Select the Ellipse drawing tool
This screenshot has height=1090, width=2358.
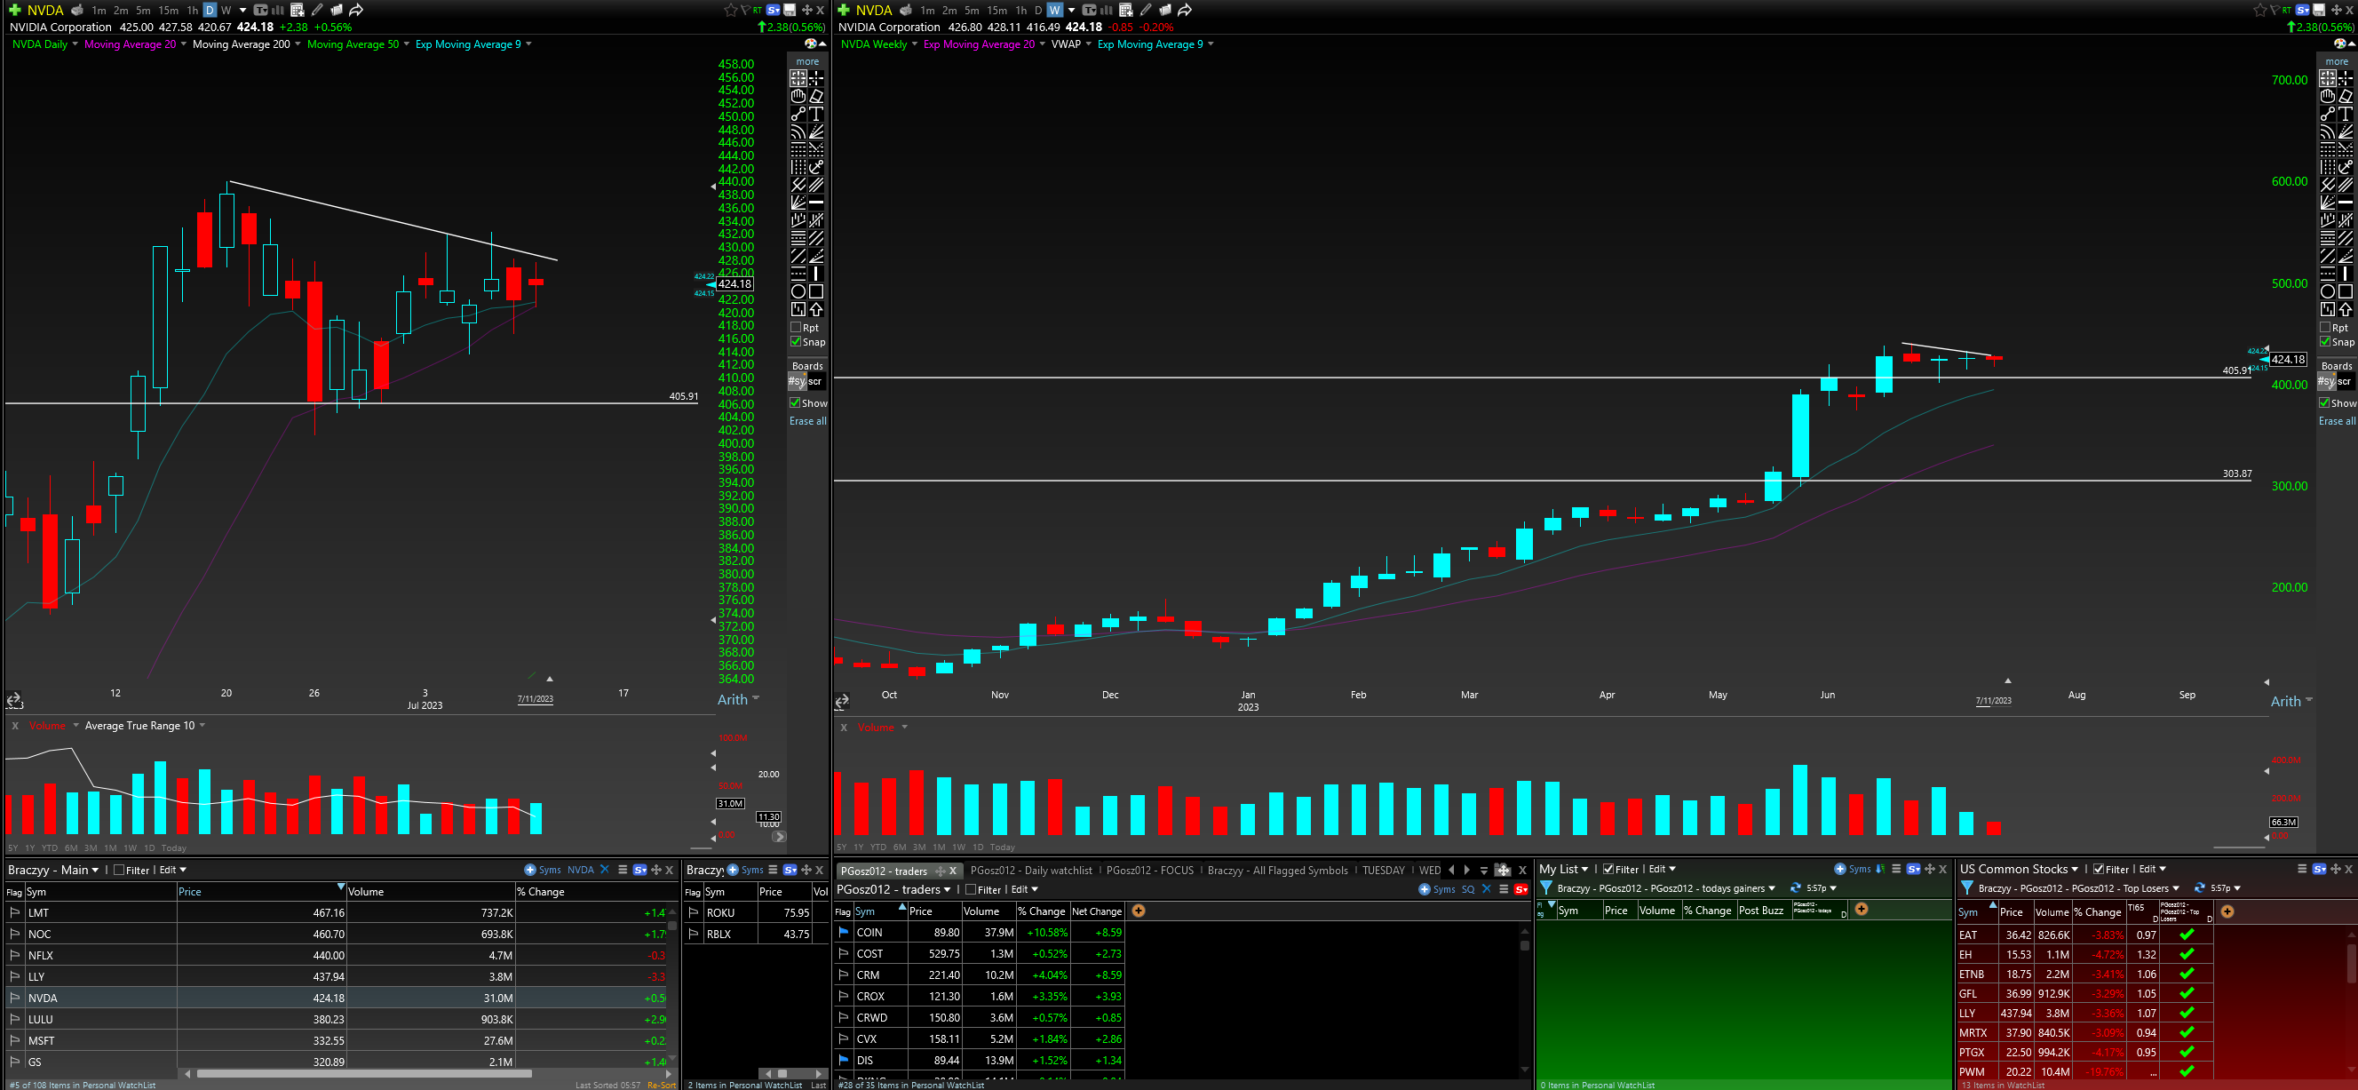click(798, 291)
